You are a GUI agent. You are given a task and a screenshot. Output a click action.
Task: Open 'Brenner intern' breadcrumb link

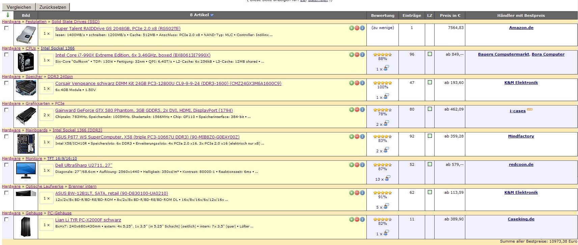[82, 186]
